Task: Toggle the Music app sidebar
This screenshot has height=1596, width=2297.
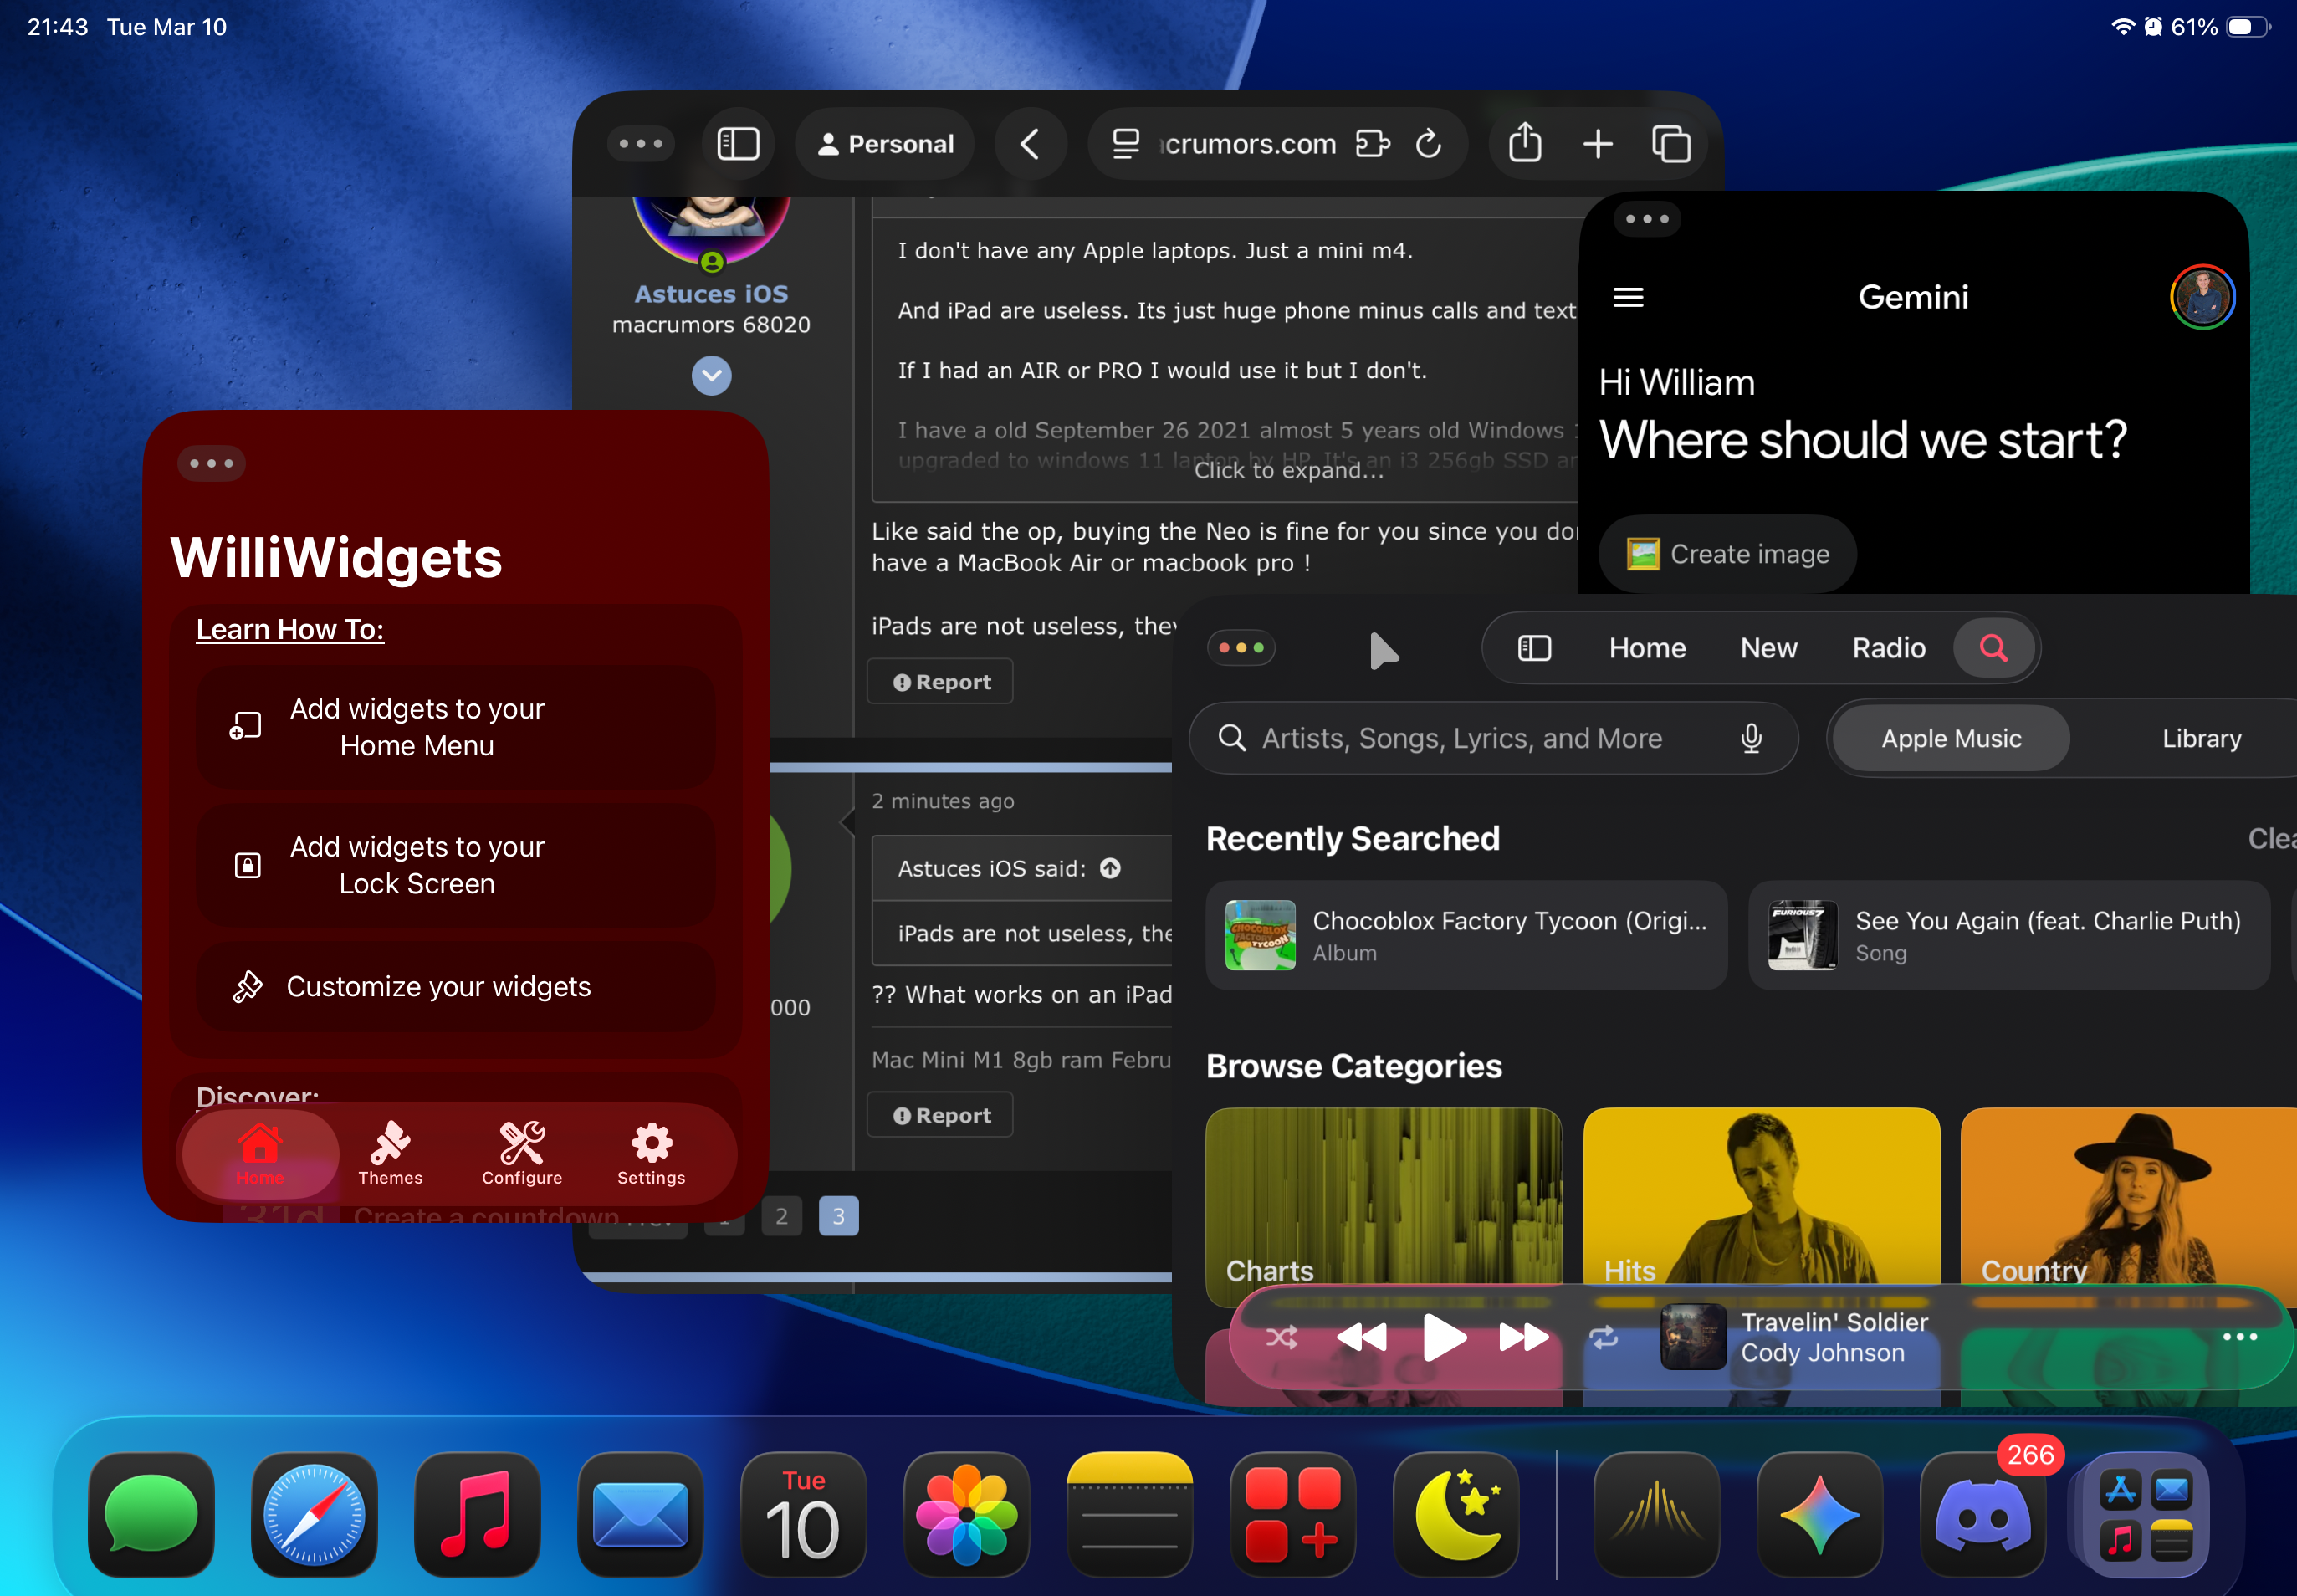Action: click(x=1534, y=648)
